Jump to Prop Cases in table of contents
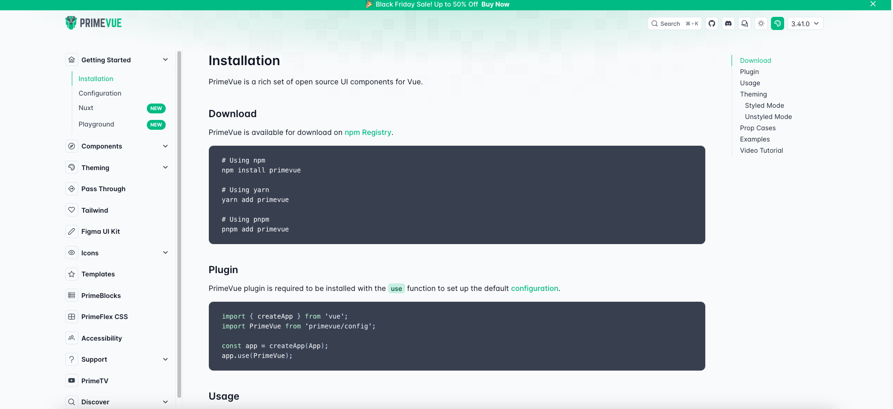893x409 pixels. point(758,128)
